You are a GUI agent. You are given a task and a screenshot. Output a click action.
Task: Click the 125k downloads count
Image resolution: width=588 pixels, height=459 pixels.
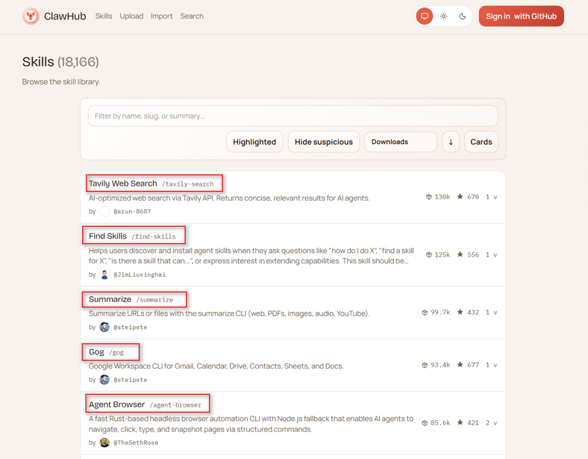pyautogui.click(x=442, y=255)
